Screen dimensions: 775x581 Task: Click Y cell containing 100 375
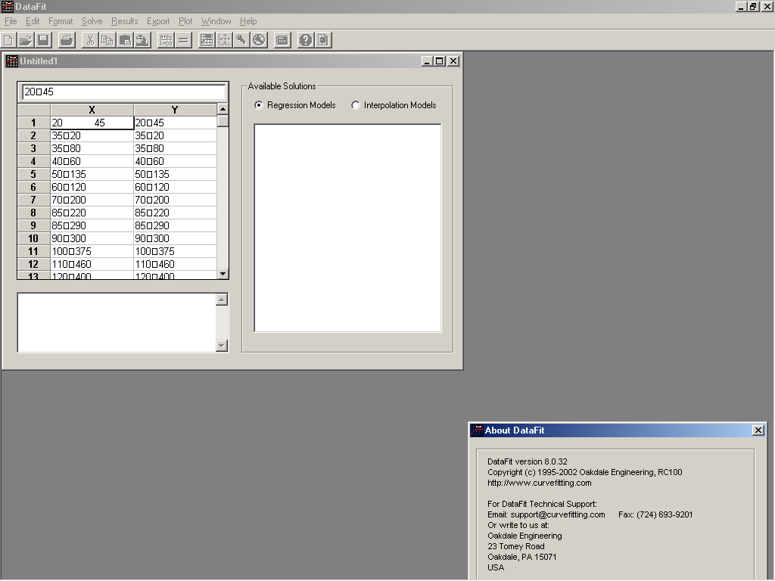tap(175, 251)
